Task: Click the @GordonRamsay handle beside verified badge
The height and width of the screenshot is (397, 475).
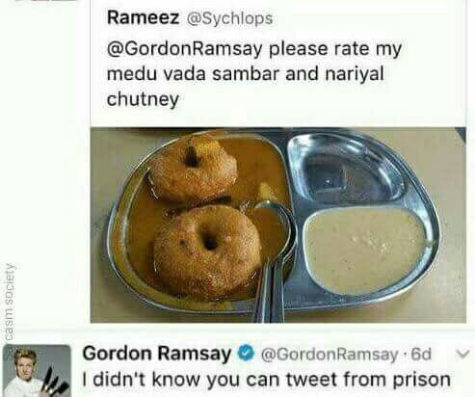Action: point(330,355)
